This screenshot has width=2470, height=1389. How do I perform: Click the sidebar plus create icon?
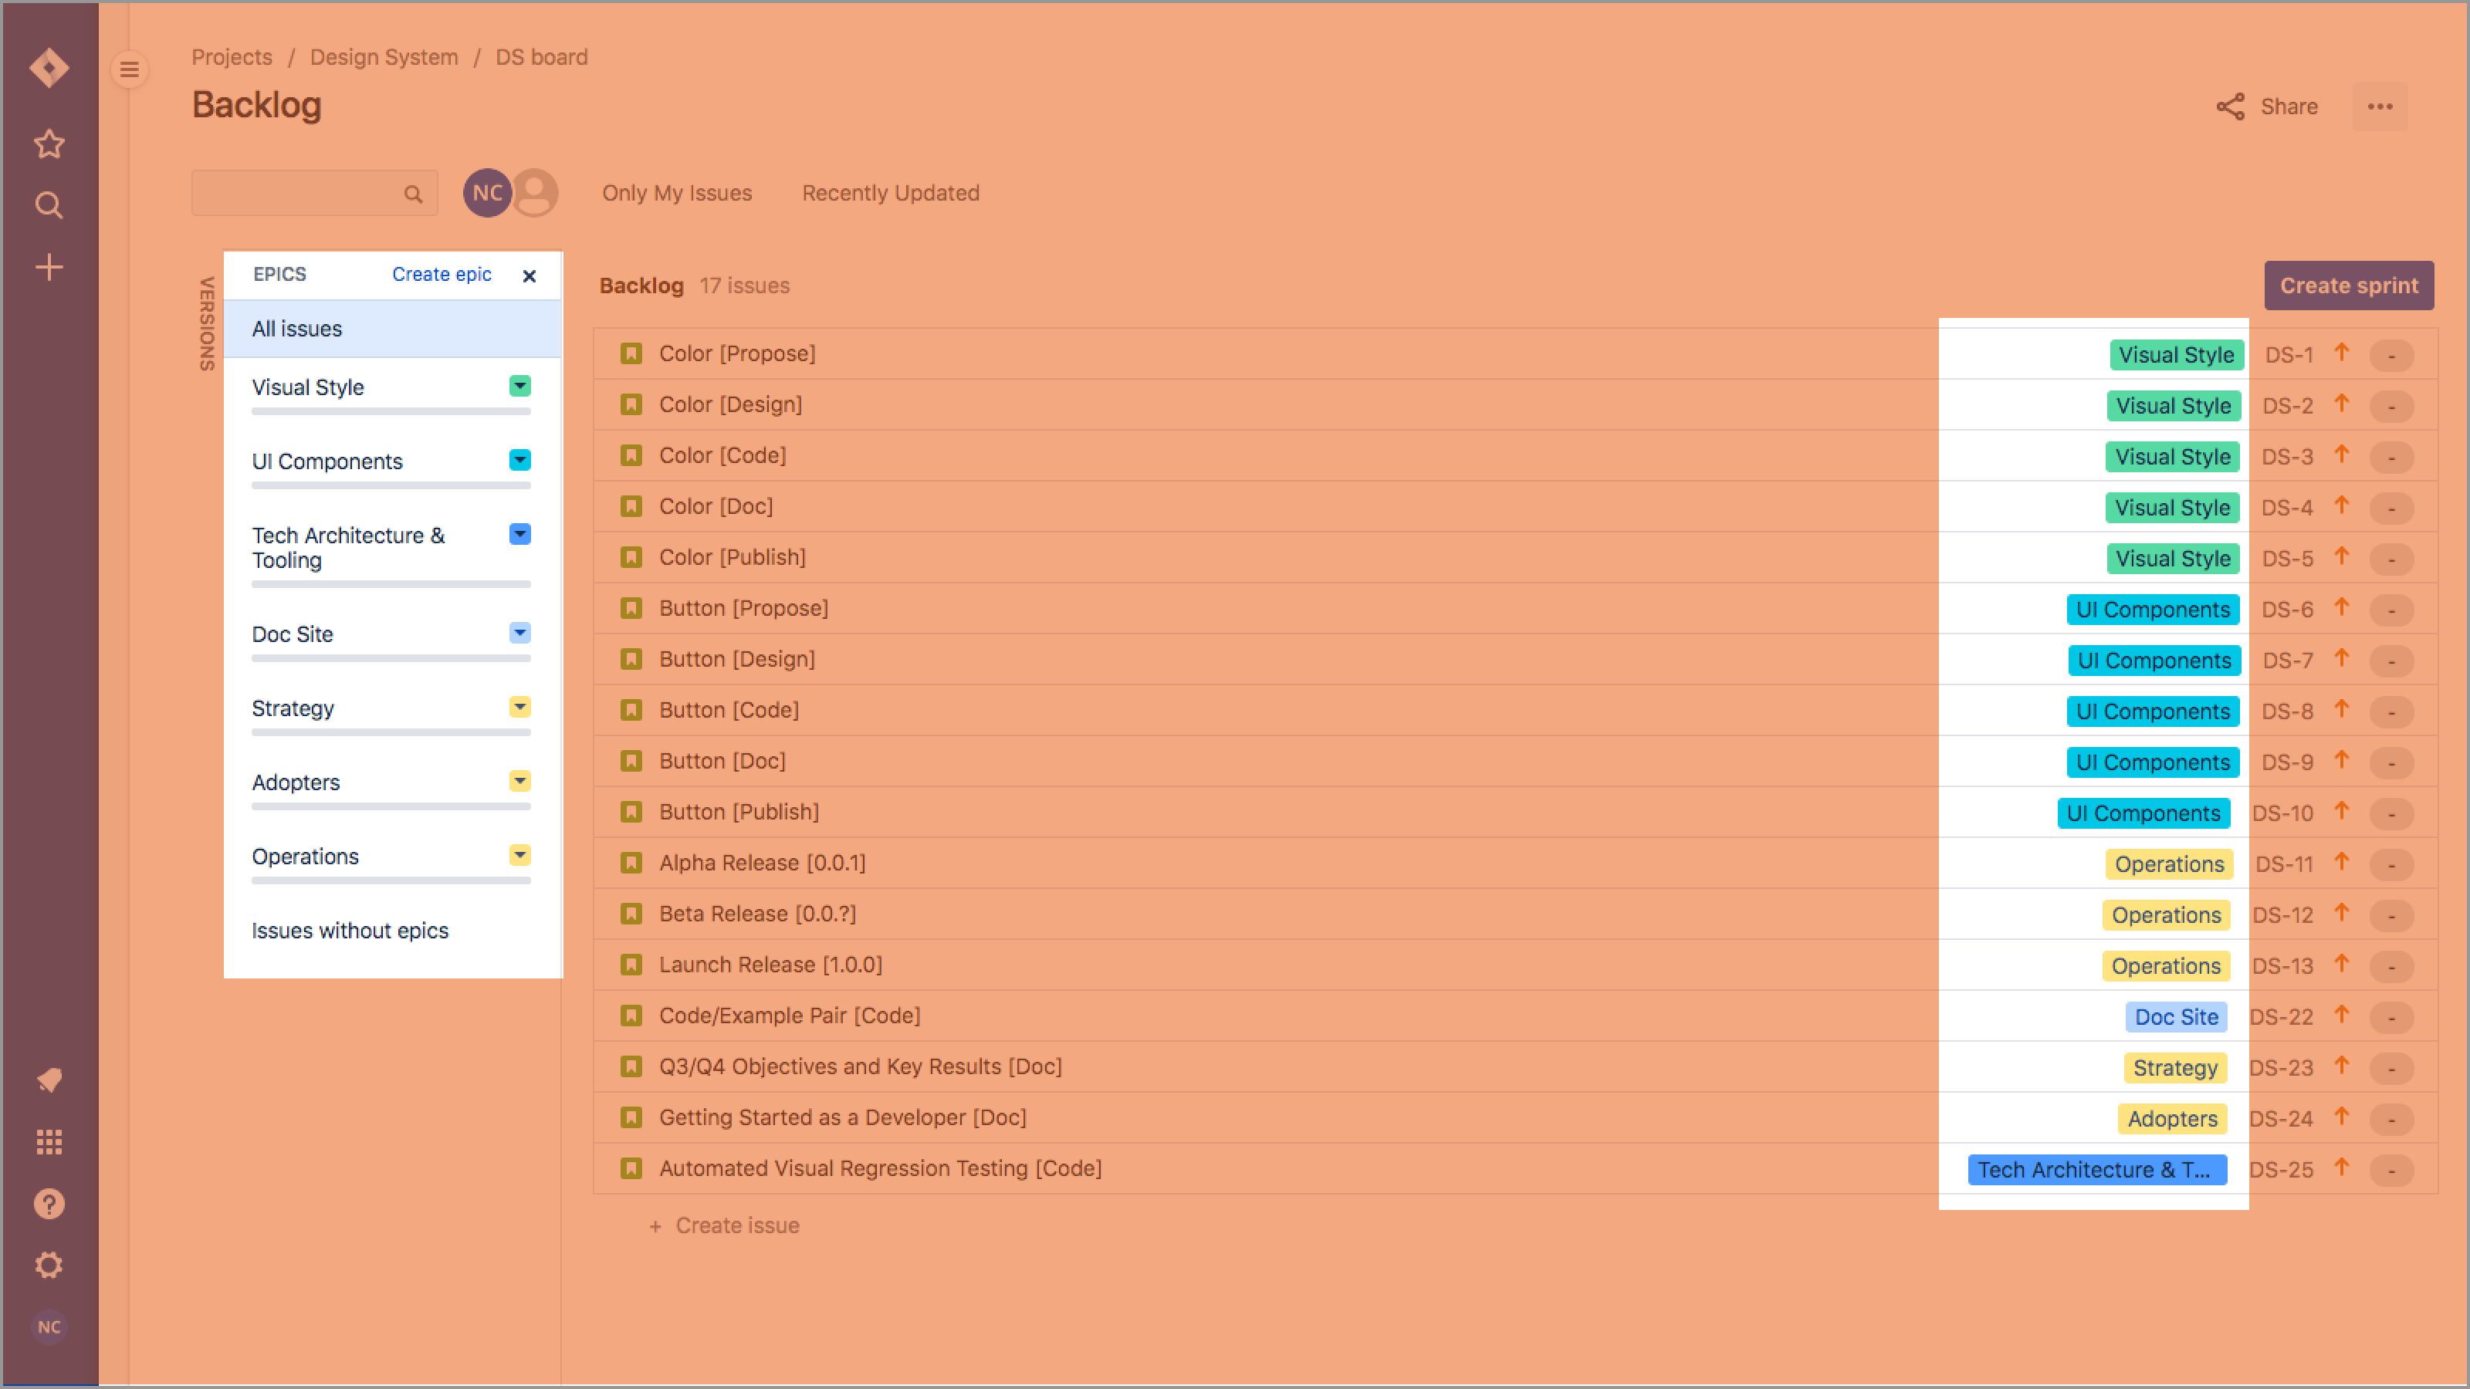(49, 266)
